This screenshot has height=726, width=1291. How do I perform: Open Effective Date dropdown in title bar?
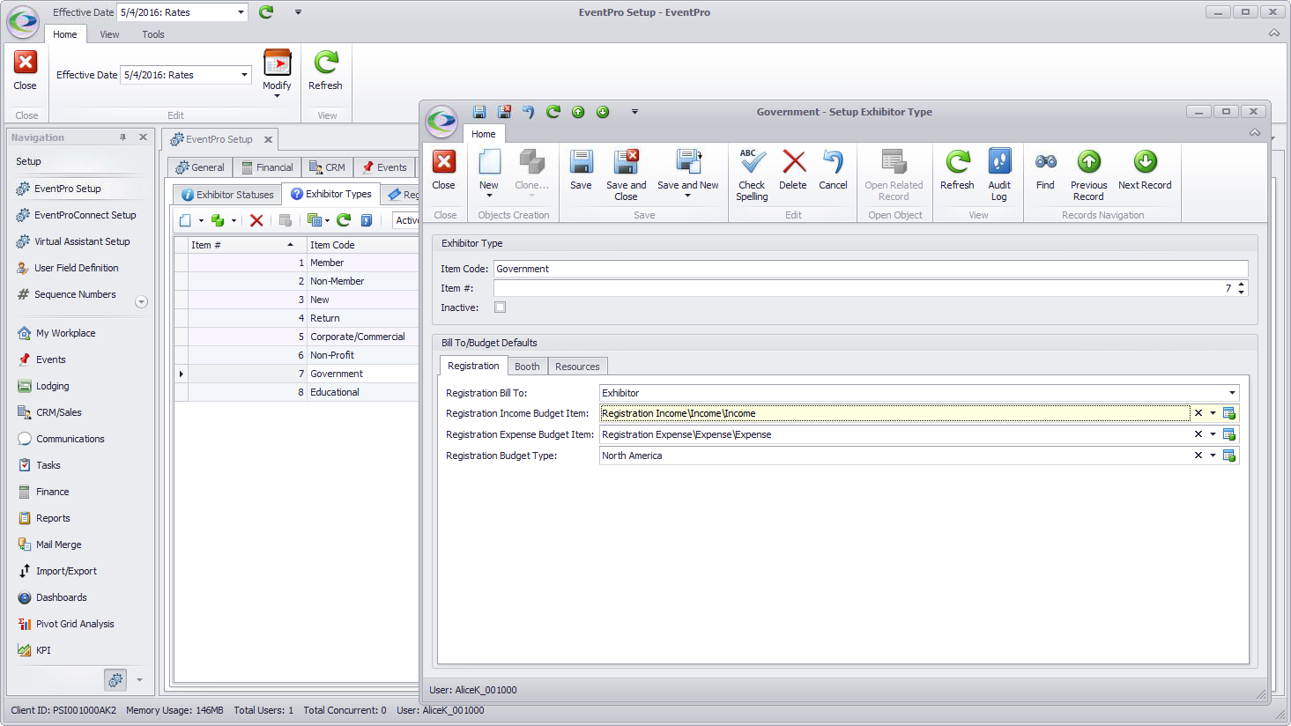[x=241, y=12]
